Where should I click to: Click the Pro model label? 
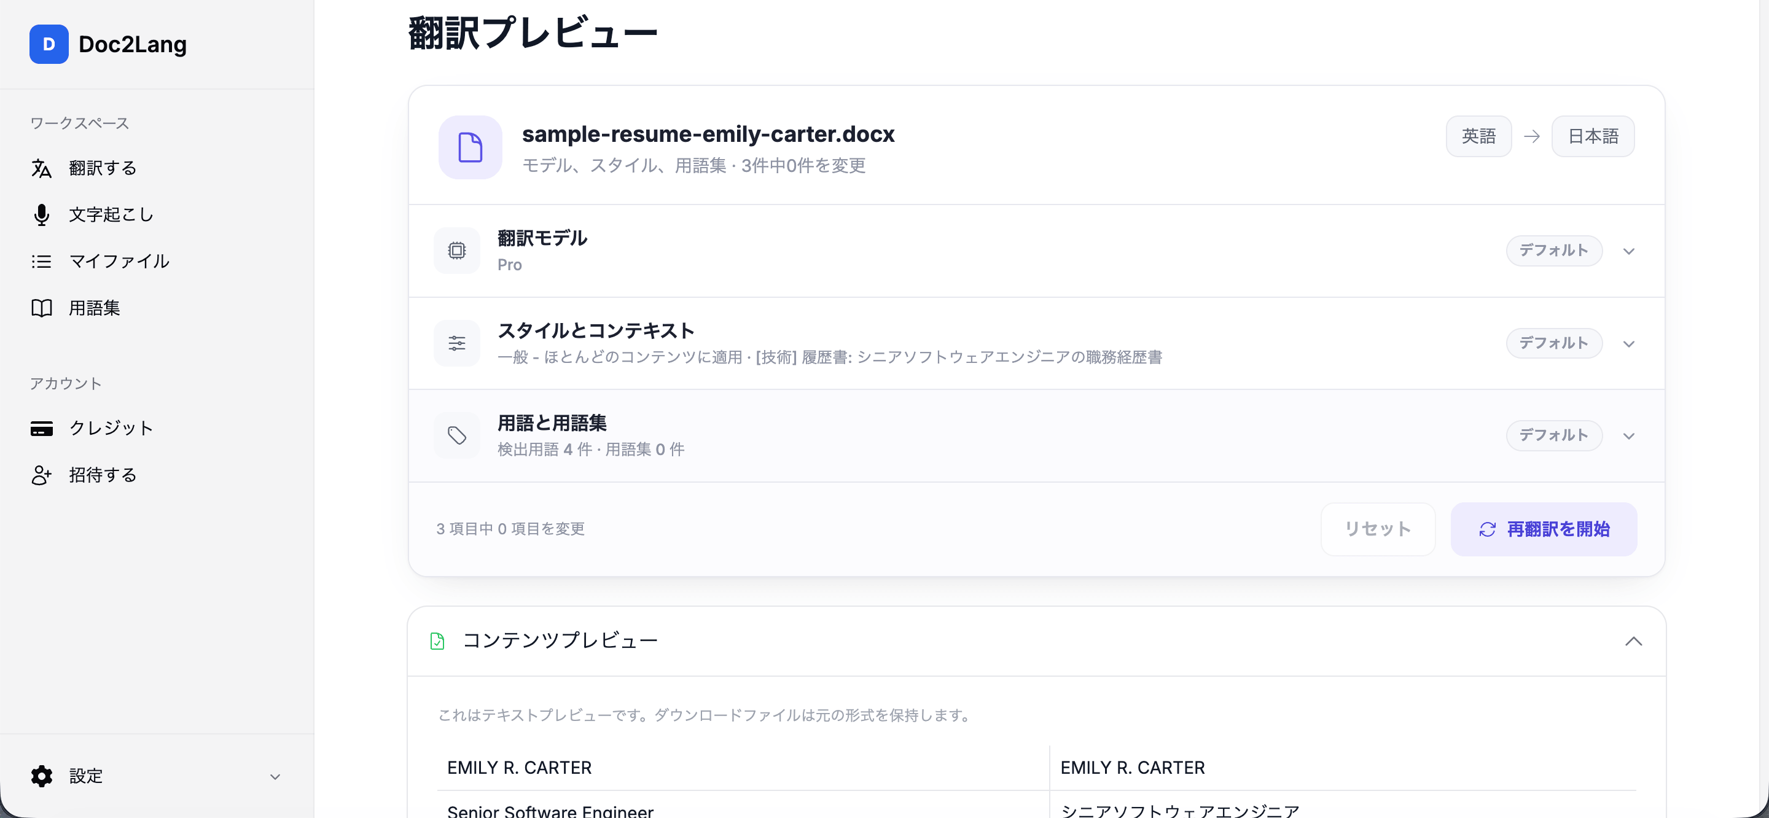click(510, 265)
